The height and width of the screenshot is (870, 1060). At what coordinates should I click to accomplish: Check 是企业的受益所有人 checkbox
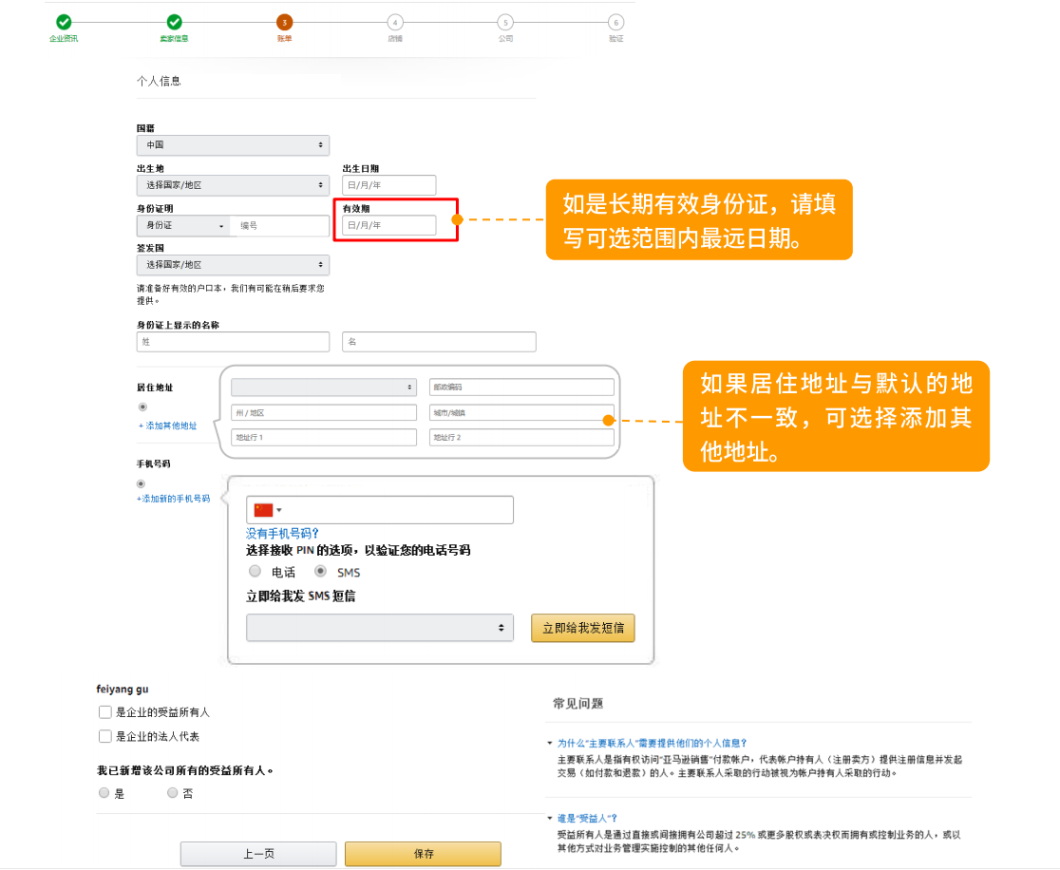pyautogui.click(x=104, y=711)
